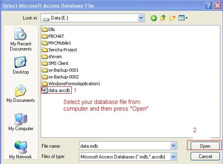Open My Network location
This screenshot has width=223, height=164.
tap(21, 150)
